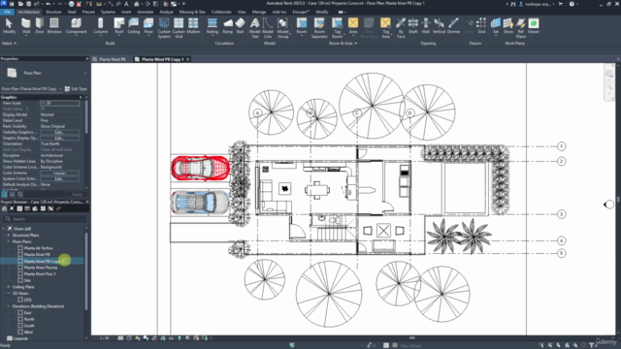Open the Floor Plan type selector dropdown
The height and width of the screenshot is (349, 621).
[x=85, y=73]
